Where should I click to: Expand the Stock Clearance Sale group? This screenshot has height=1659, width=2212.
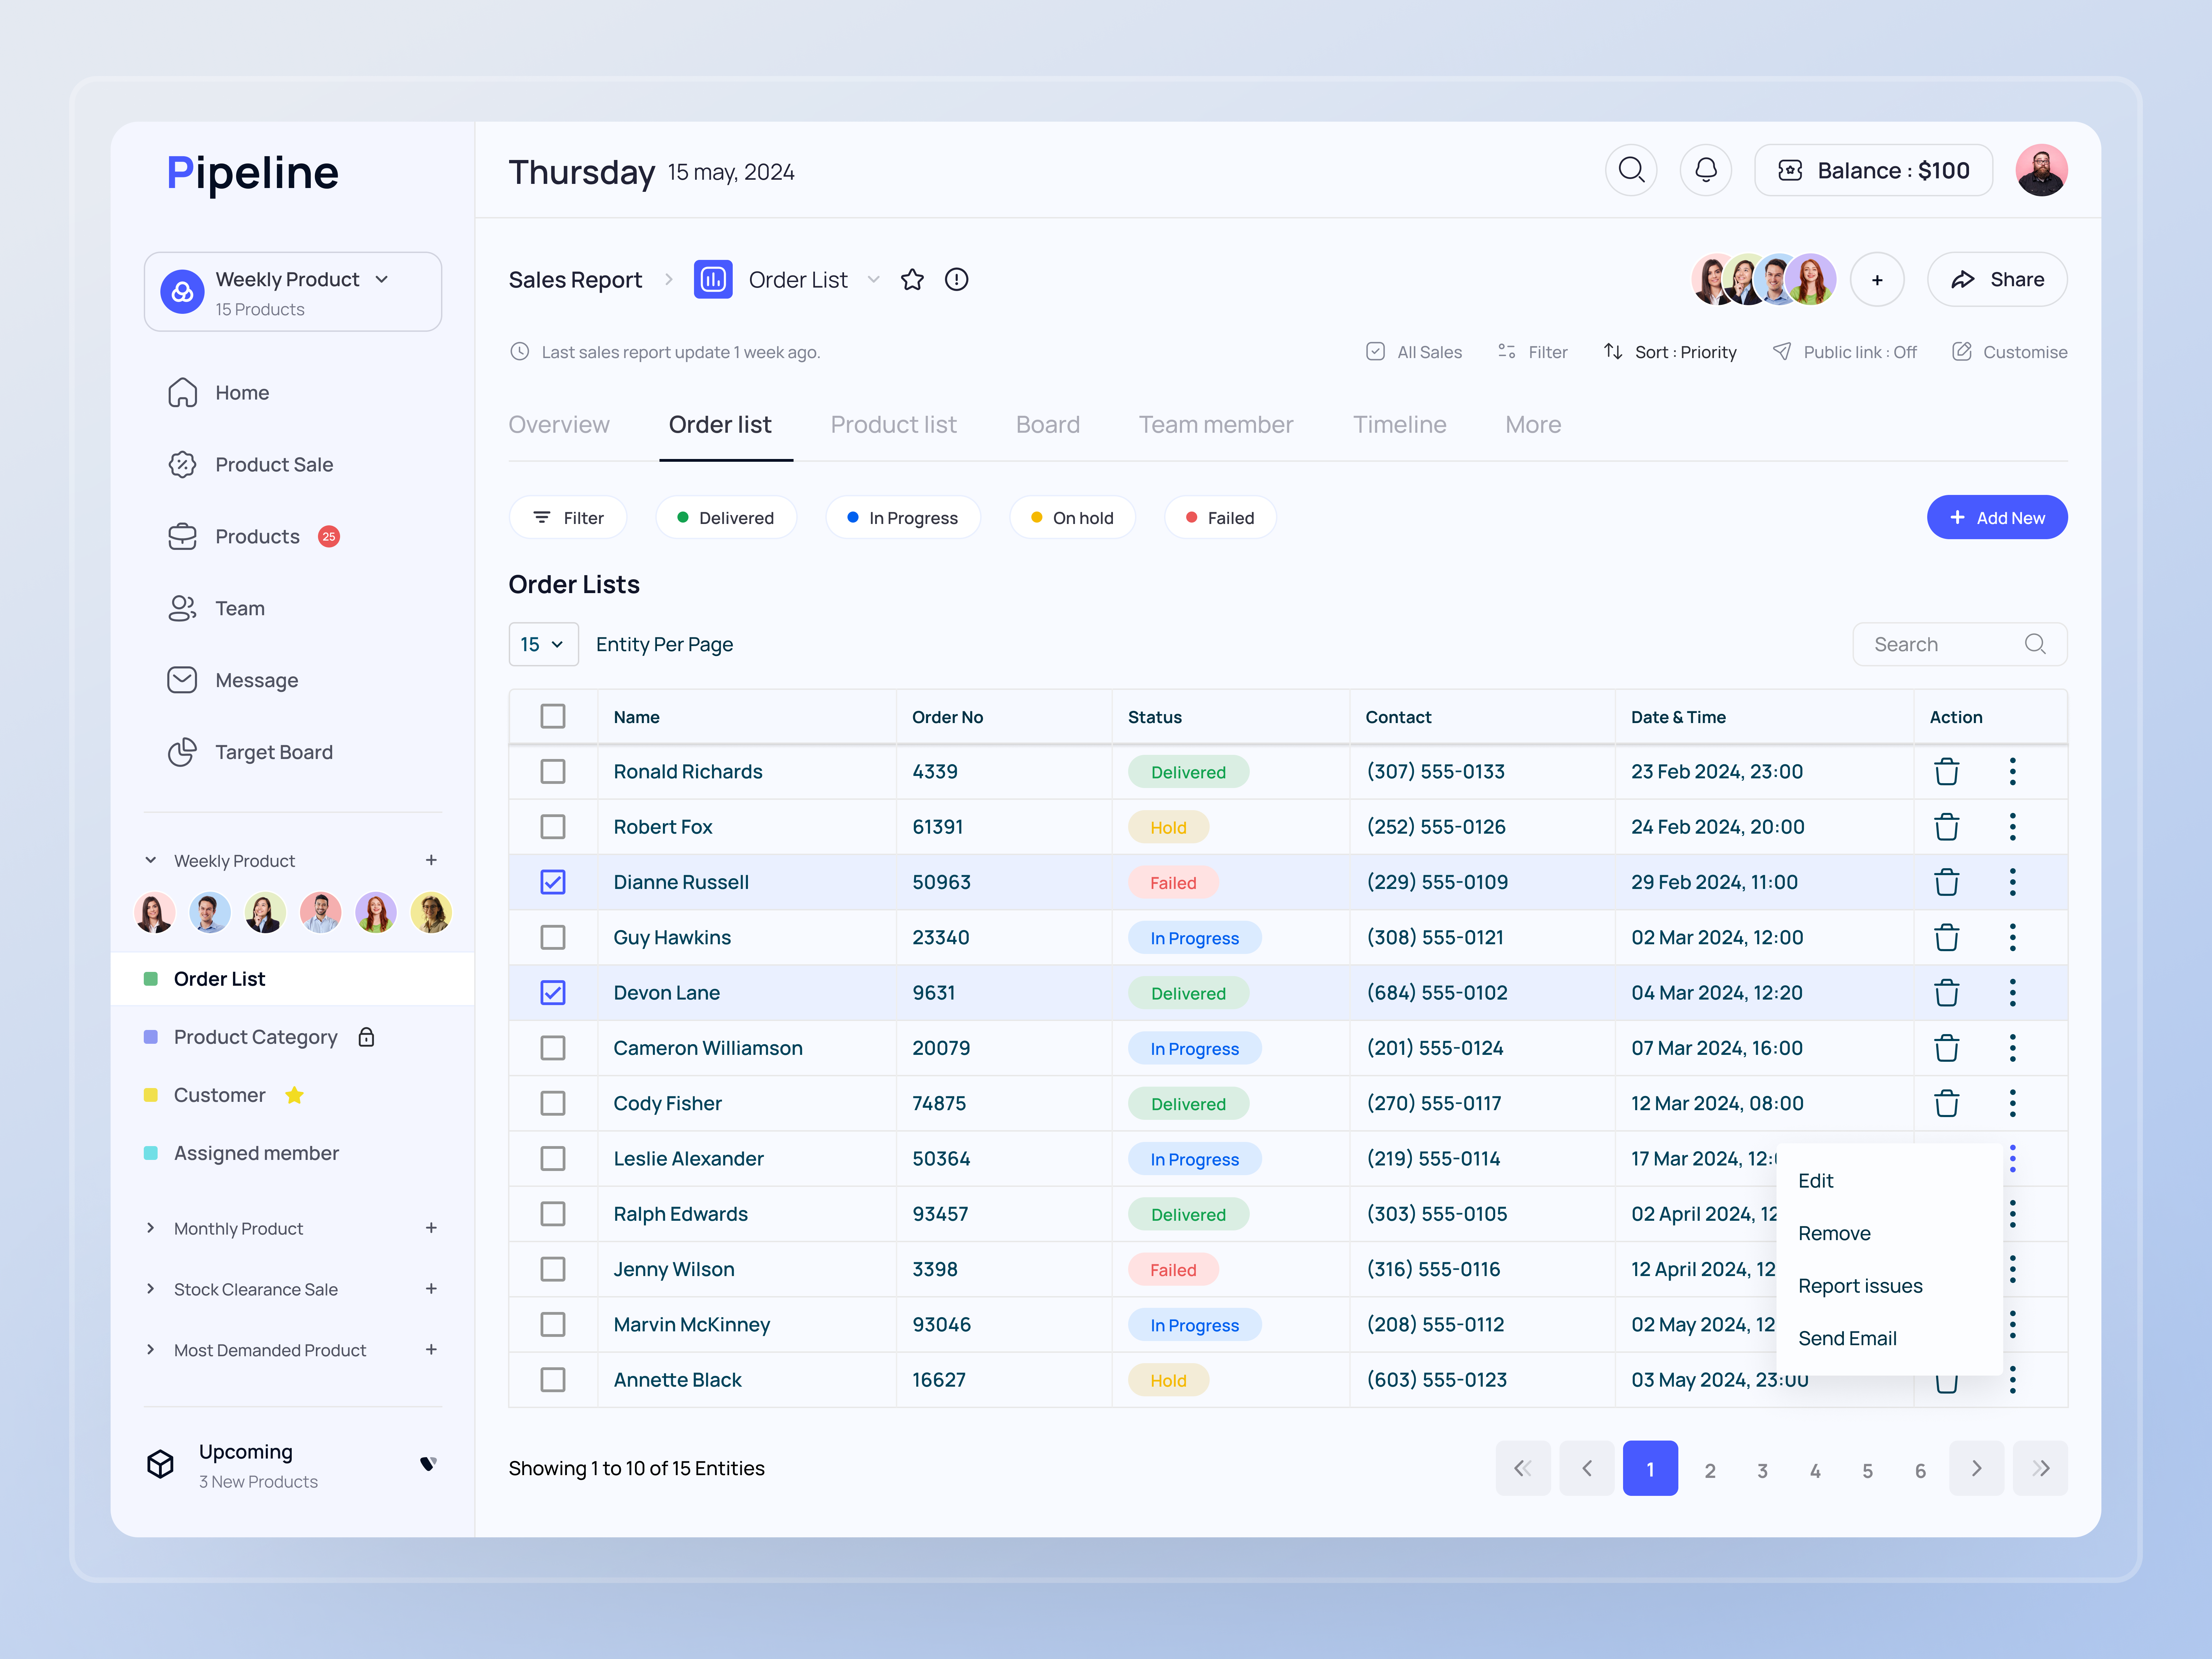pos(151,1289)
